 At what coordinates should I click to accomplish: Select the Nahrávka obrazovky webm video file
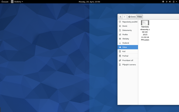(145, 30)
